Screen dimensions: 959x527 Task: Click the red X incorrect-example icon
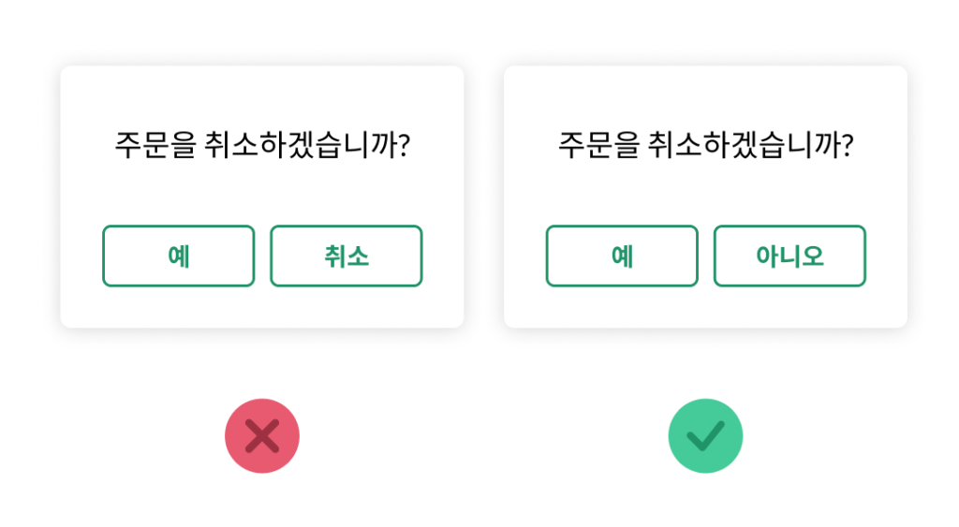[x=262, y=436]
